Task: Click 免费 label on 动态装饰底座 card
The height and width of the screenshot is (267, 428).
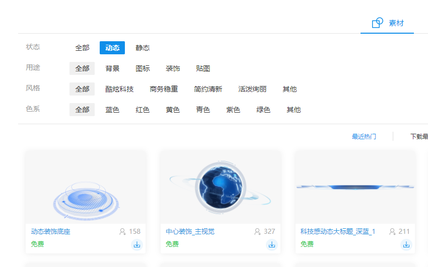Action: (37, 244)
